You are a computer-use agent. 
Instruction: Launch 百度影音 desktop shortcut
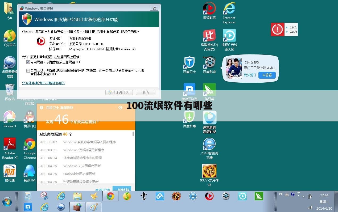pos(209,65)
